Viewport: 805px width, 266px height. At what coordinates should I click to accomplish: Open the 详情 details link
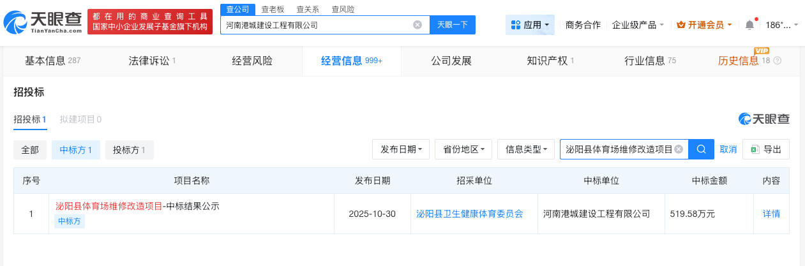click(771, 214)
